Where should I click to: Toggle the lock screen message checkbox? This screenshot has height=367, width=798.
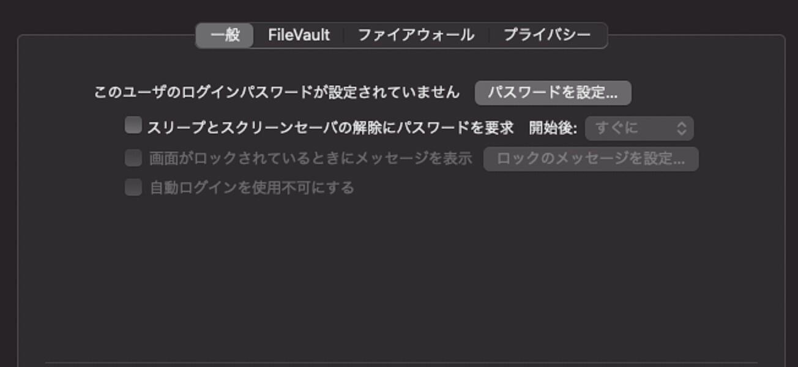(133, 158)
